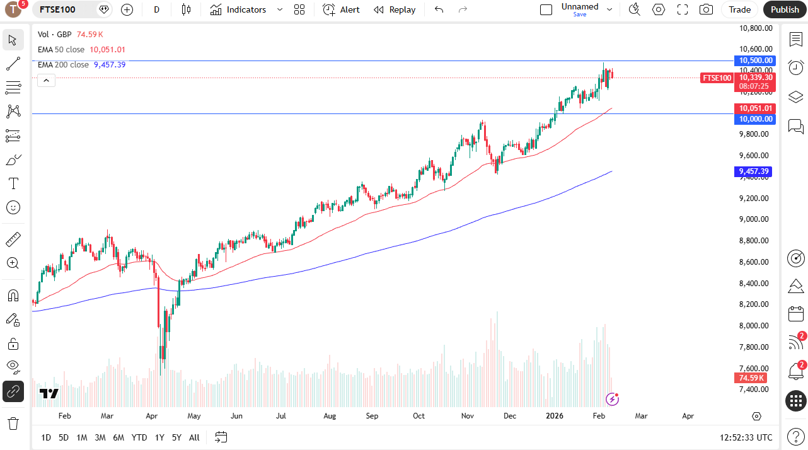
Task: Open the forecasting and measurement tools
Action: pyautogui.click(x=13, y=136)
